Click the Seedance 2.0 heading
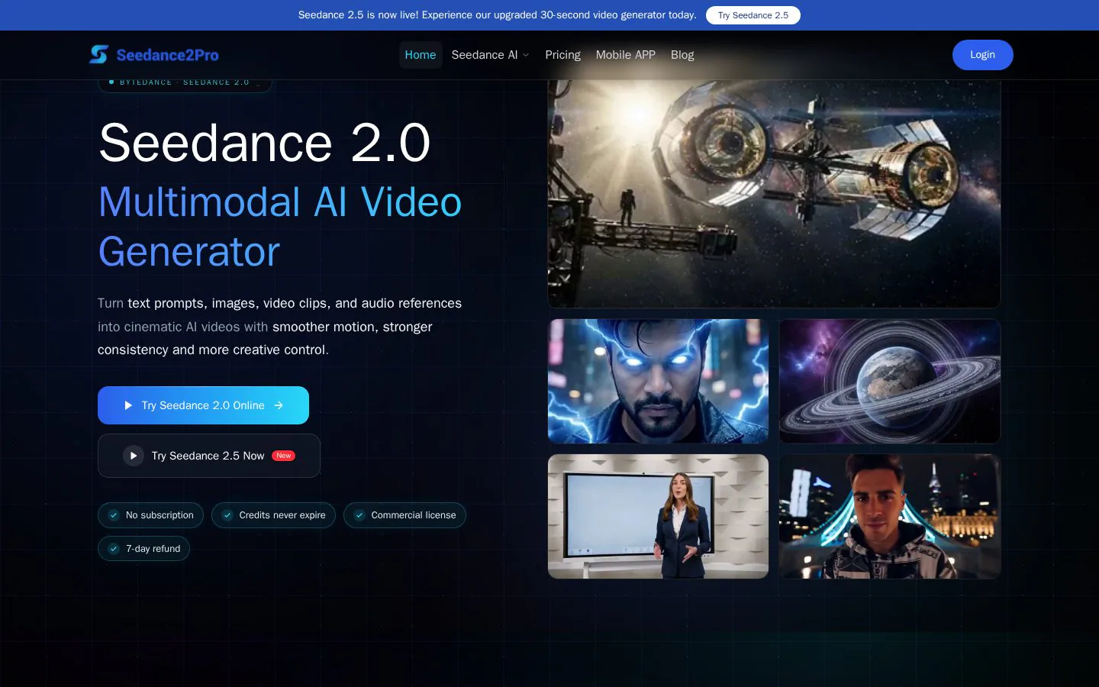 click(x=265, y=143)
